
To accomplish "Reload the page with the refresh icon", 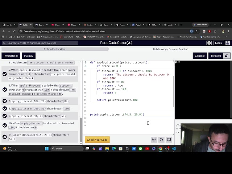I will point(14,31).
